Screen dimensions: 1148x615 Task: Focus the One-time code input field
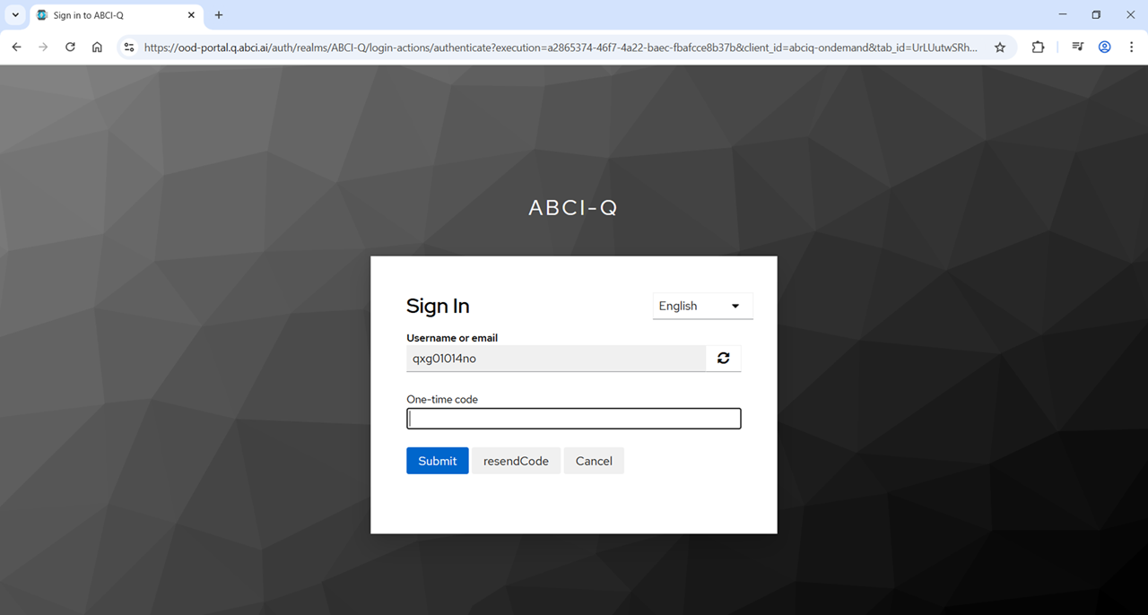(x=574, y=419)
